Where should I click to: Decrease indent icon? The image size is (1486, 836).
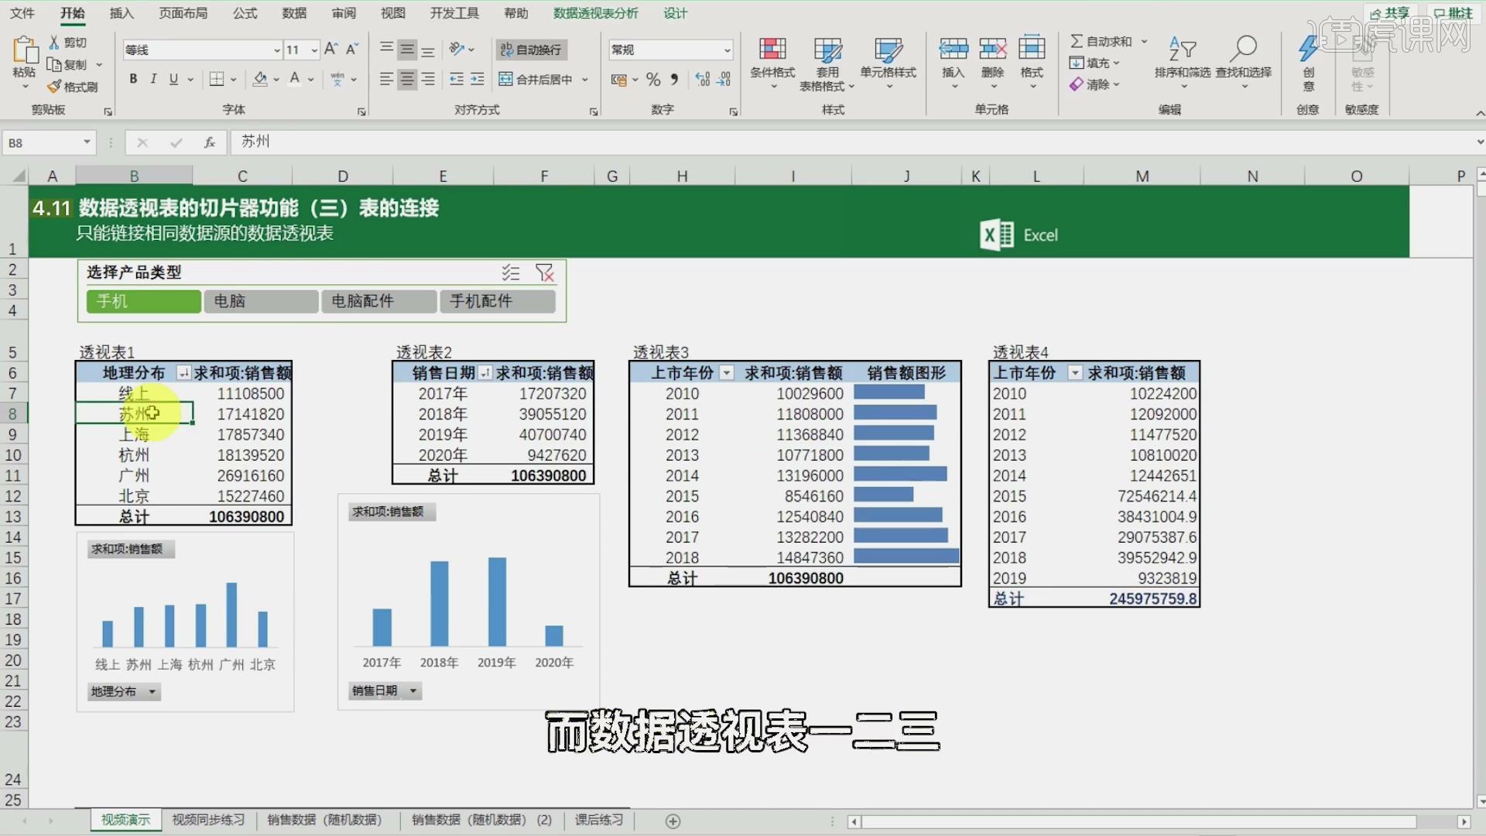point(457,79)
